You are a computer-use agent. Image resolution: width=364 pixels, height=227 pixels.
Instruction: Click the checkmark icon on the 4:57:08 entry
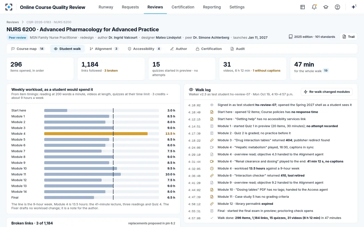click(x=212, y=218)
